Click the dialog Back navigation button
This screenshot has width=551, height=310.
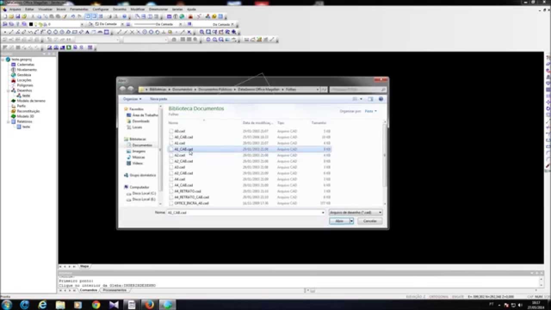(x=123, y=89)
